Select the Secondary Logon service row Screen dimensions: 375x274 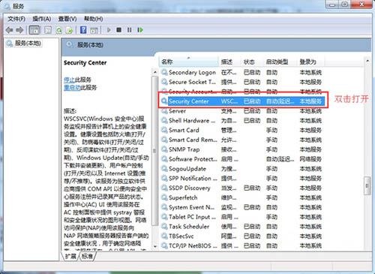tap(242, 73)
